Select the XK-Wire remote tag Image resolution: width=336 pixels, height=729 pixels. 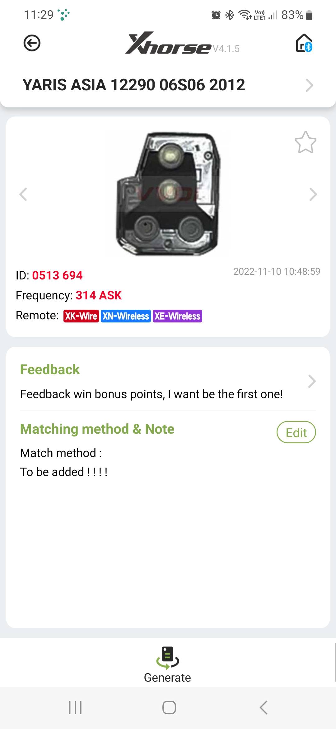(81, 316)
